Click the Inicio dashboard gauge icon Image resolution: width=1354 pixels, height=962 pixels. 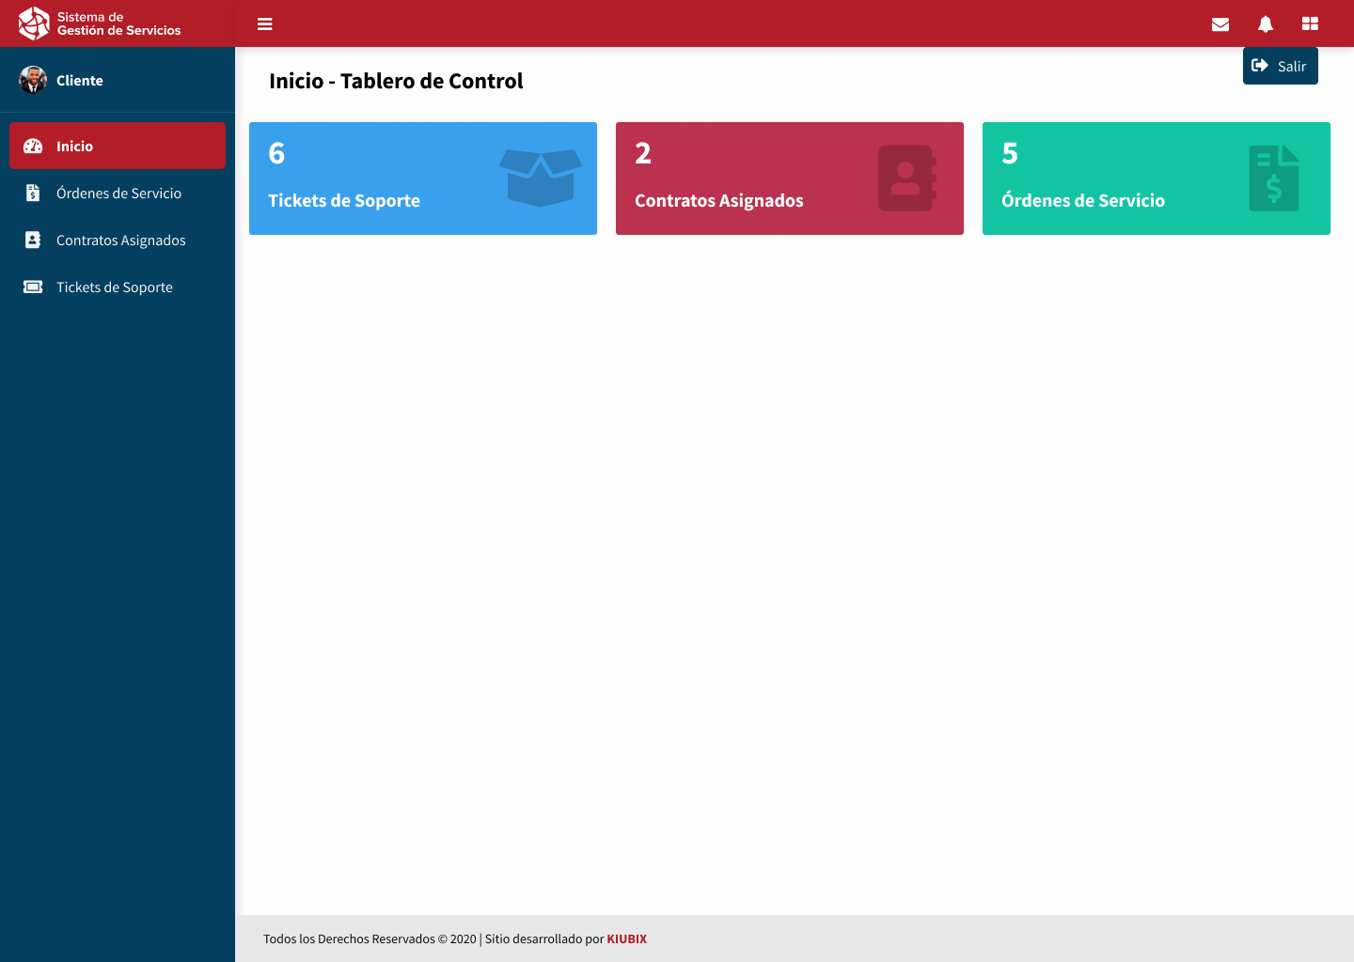[x=33, y=147]
